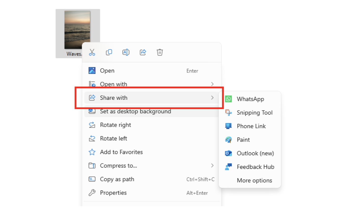Click the Phone Link icon

[228, 126]
